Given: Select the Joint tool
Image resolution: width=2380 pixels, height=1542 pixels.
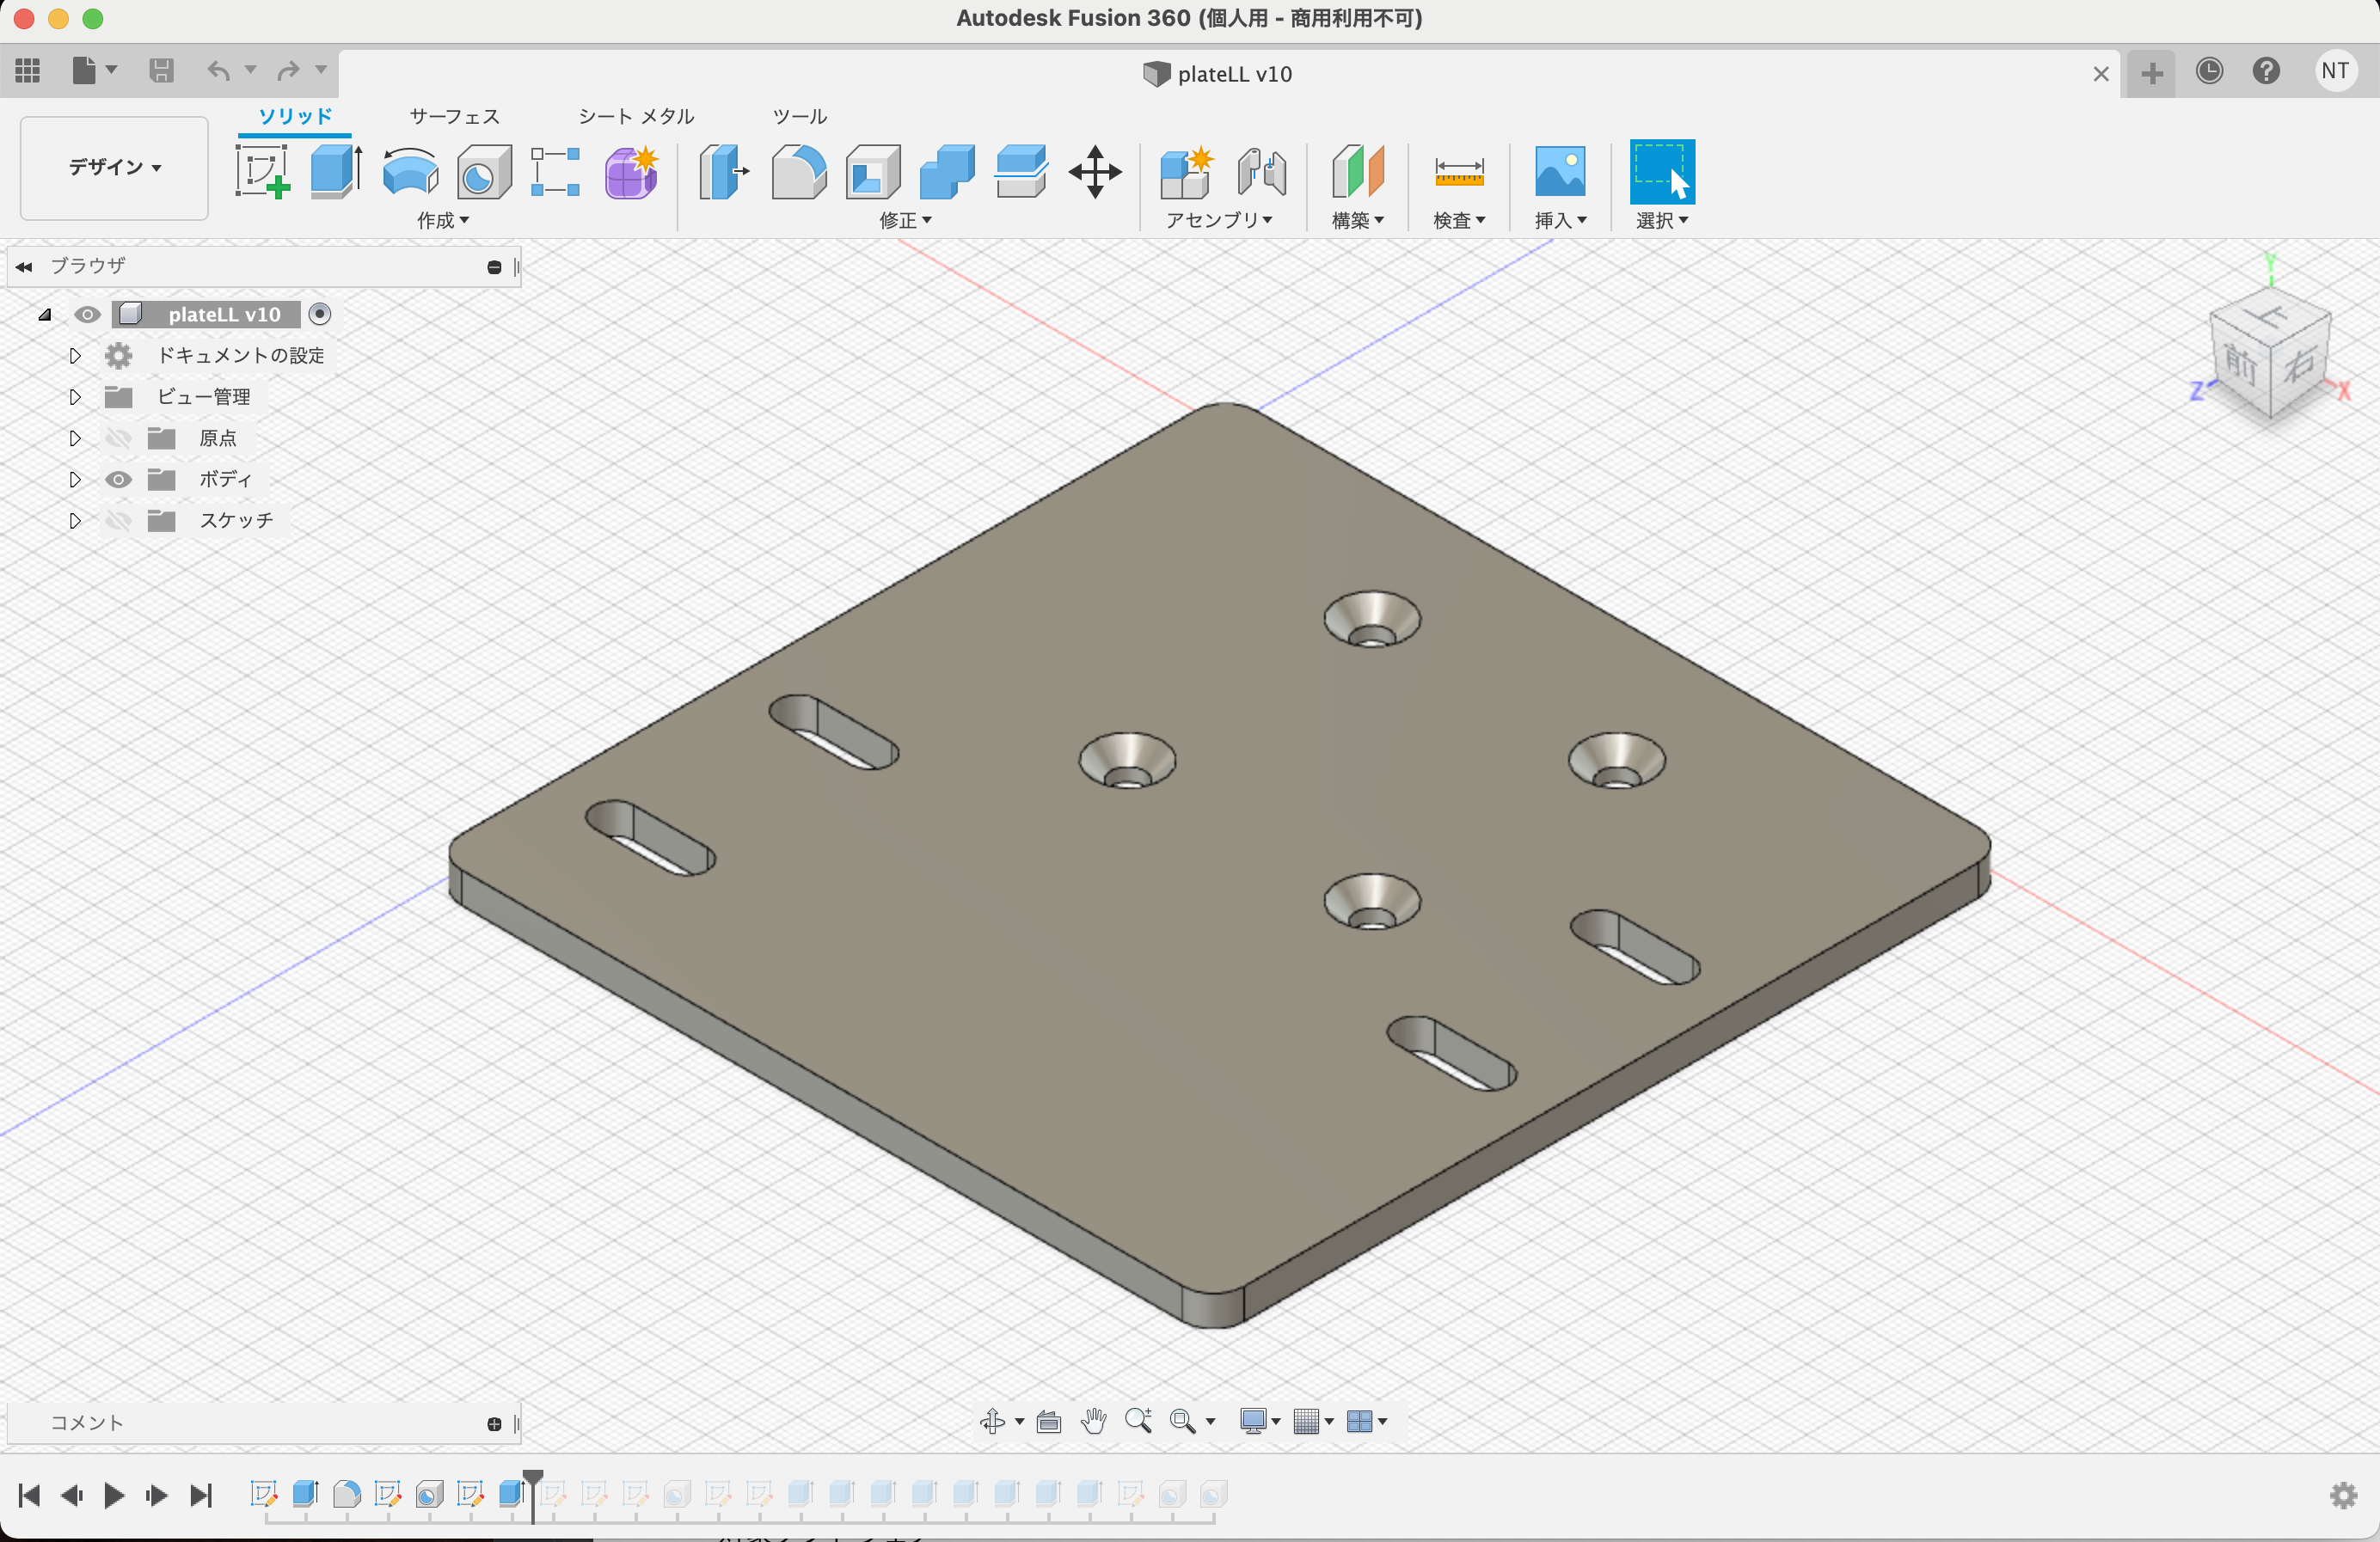Looking at the screenshot, I should tap(1262, 172).
